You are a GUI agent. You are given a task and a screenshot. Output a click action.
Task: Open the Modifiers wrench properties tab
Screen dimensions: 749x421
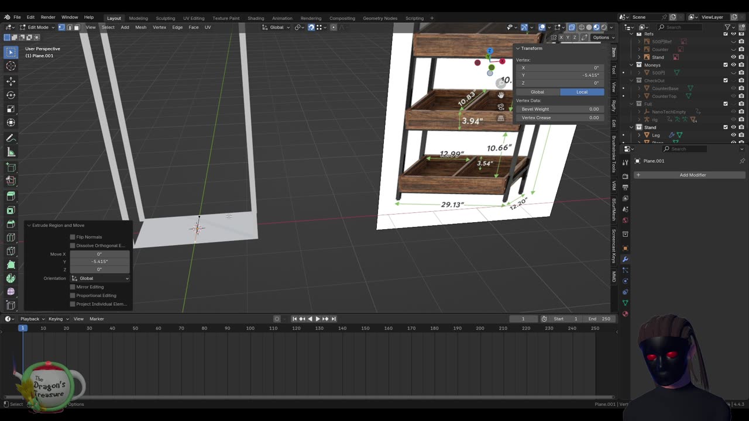click(625, 259)
